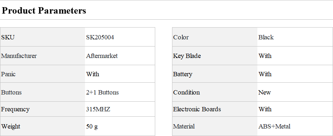Select the Aftermarket manufacturer value

click(102, 56)
